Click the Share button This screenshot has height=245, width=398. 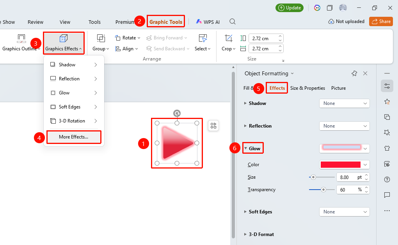(x=381, y=21)
